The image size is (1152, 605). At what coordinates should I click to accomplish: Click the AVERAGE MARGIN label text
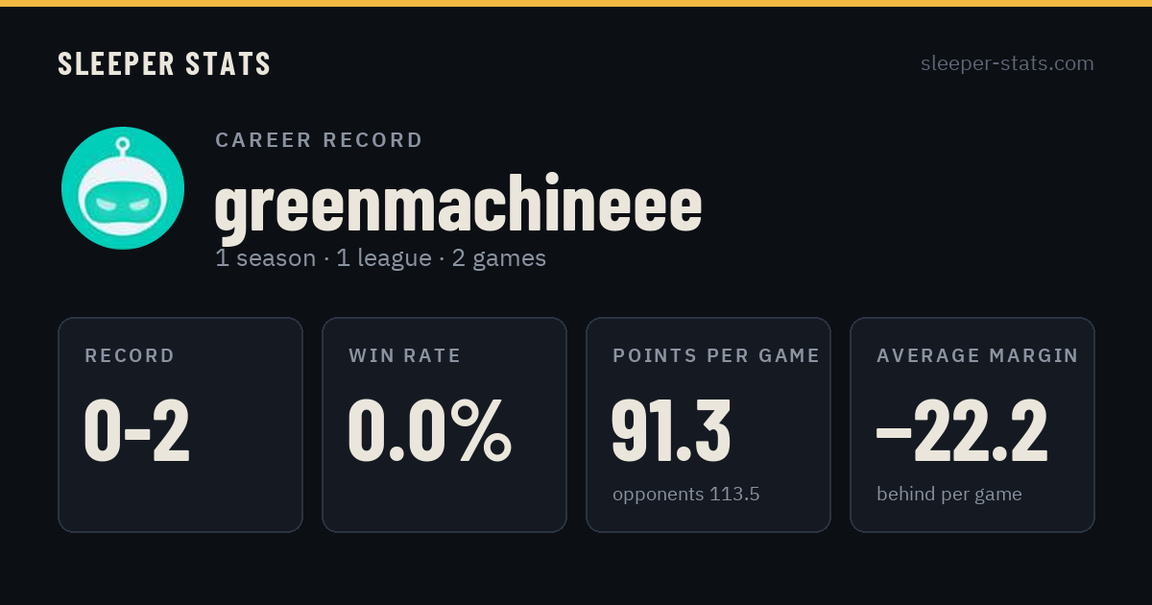coord(977,356)
